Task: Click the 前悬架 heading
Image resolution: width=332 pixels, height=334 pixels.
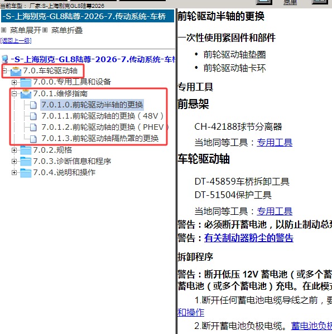Action: point(193,104)
